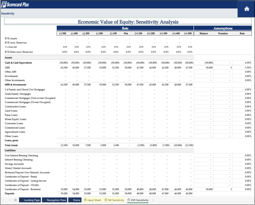Go to next sheet arrow
This screenshot has height=205, width=255.
[9, 200]
